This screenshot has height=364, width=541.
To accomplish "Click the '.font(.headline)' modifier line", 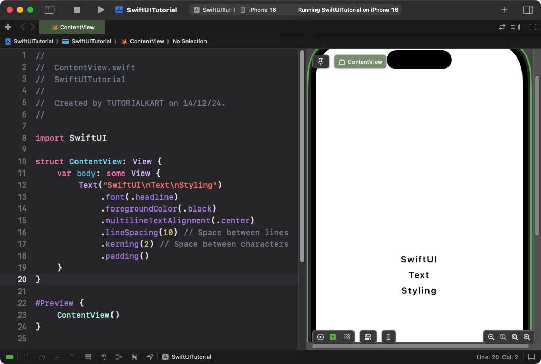I will coord(139,197).
